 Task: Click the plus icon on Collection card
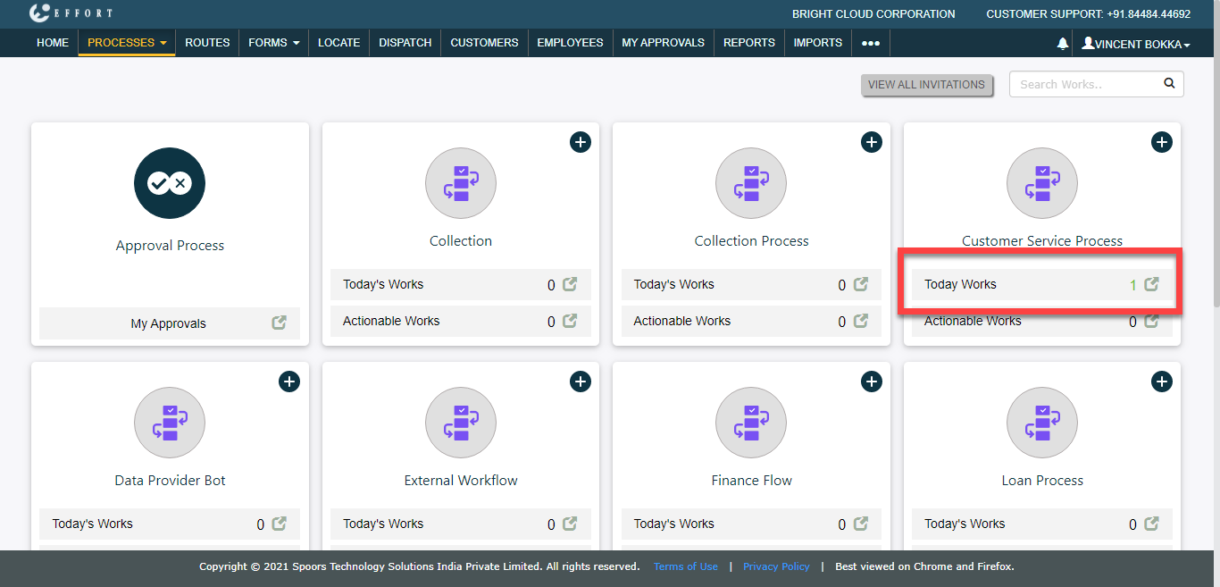point(581,142)
